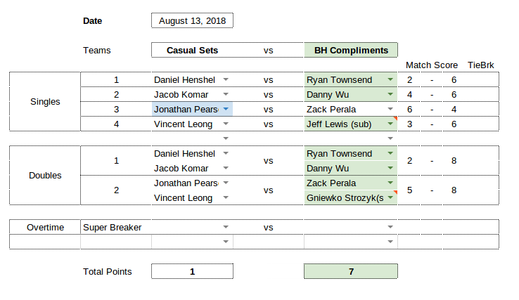Select the Casual Sets team name cell
Screen dimensions: 519x300
pos(192,51)
